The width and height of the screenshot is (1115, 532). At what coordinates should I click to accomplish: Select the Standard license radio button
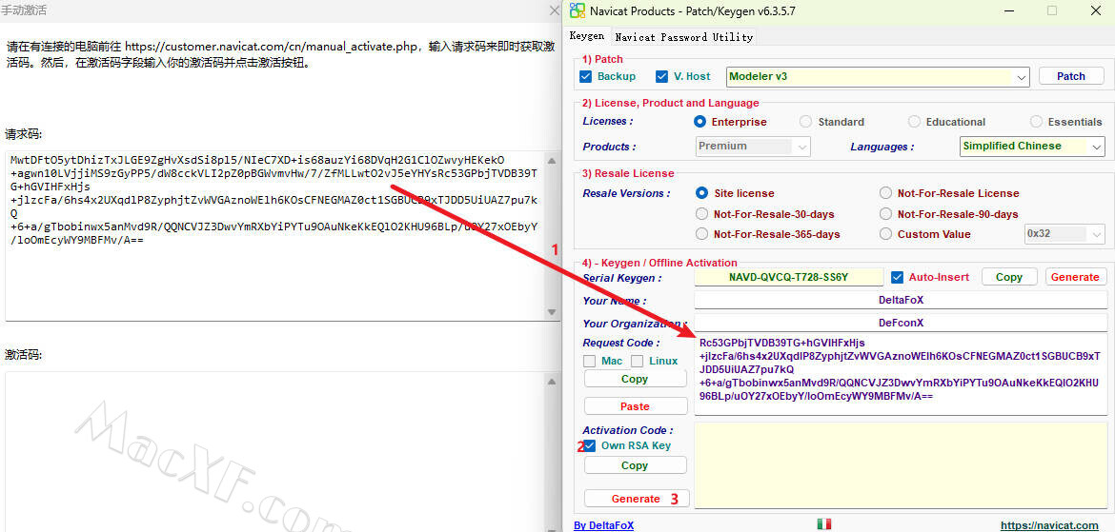pyautogui.click(x=806, y=122)
